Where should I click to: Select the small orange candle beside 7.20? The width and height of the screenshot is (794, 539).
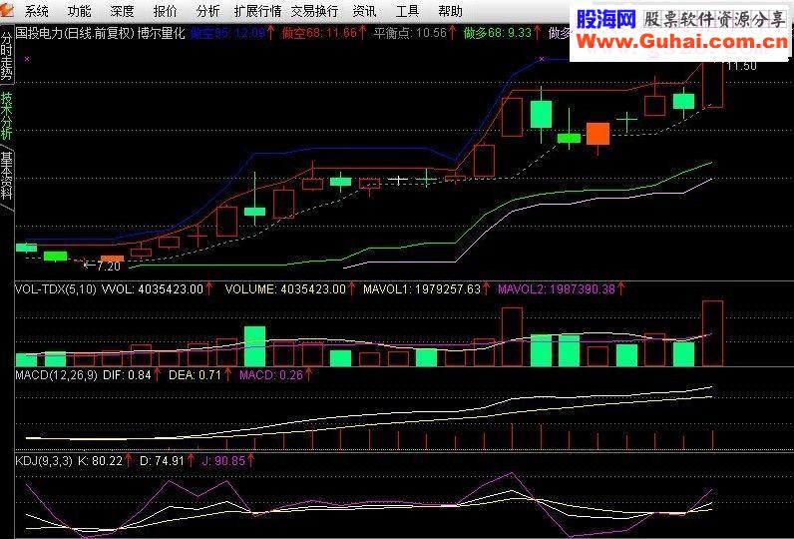coord(112,259)
